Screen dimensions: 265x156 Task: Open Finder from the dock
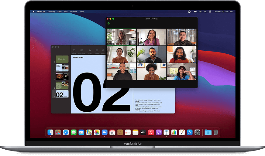pos(50,133)
